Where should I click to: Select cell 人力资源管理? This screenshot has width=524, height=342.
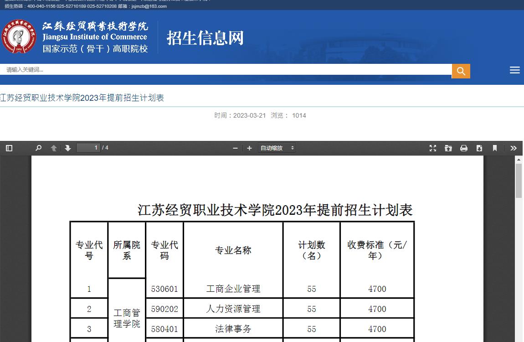pos(233,309)
